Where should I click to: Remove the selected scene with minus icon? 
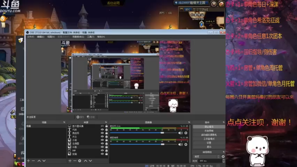[33, 161]
